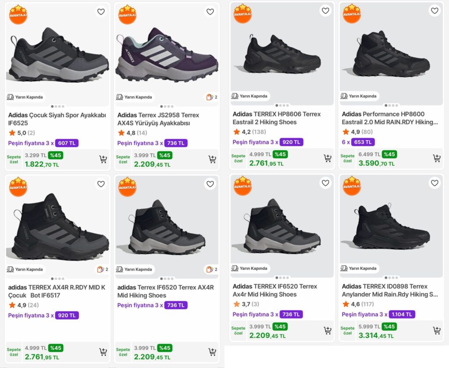The image size is (449, 368).
Task: Toggle heart on Terrex JS2958 AX4S product
Action: [210, 12]
